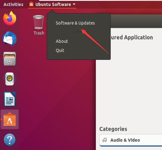Click the Categories heading text
Viewport: 162px width, 150px height.
click(113, 129)
